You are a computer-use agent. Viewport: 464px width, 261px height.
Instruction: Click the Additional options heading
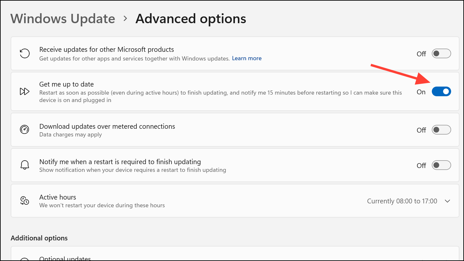point(39,238)
